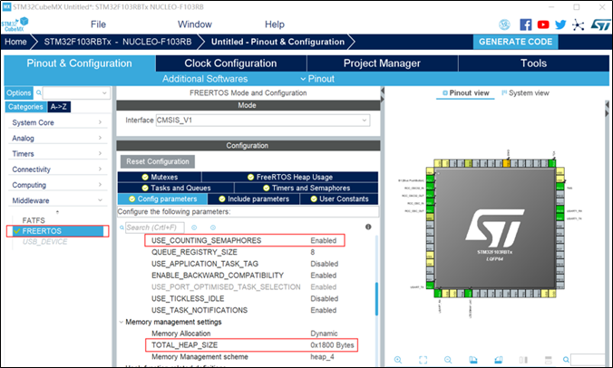
Task: Rotate the chip clockwise
Action: coord(473,360)
